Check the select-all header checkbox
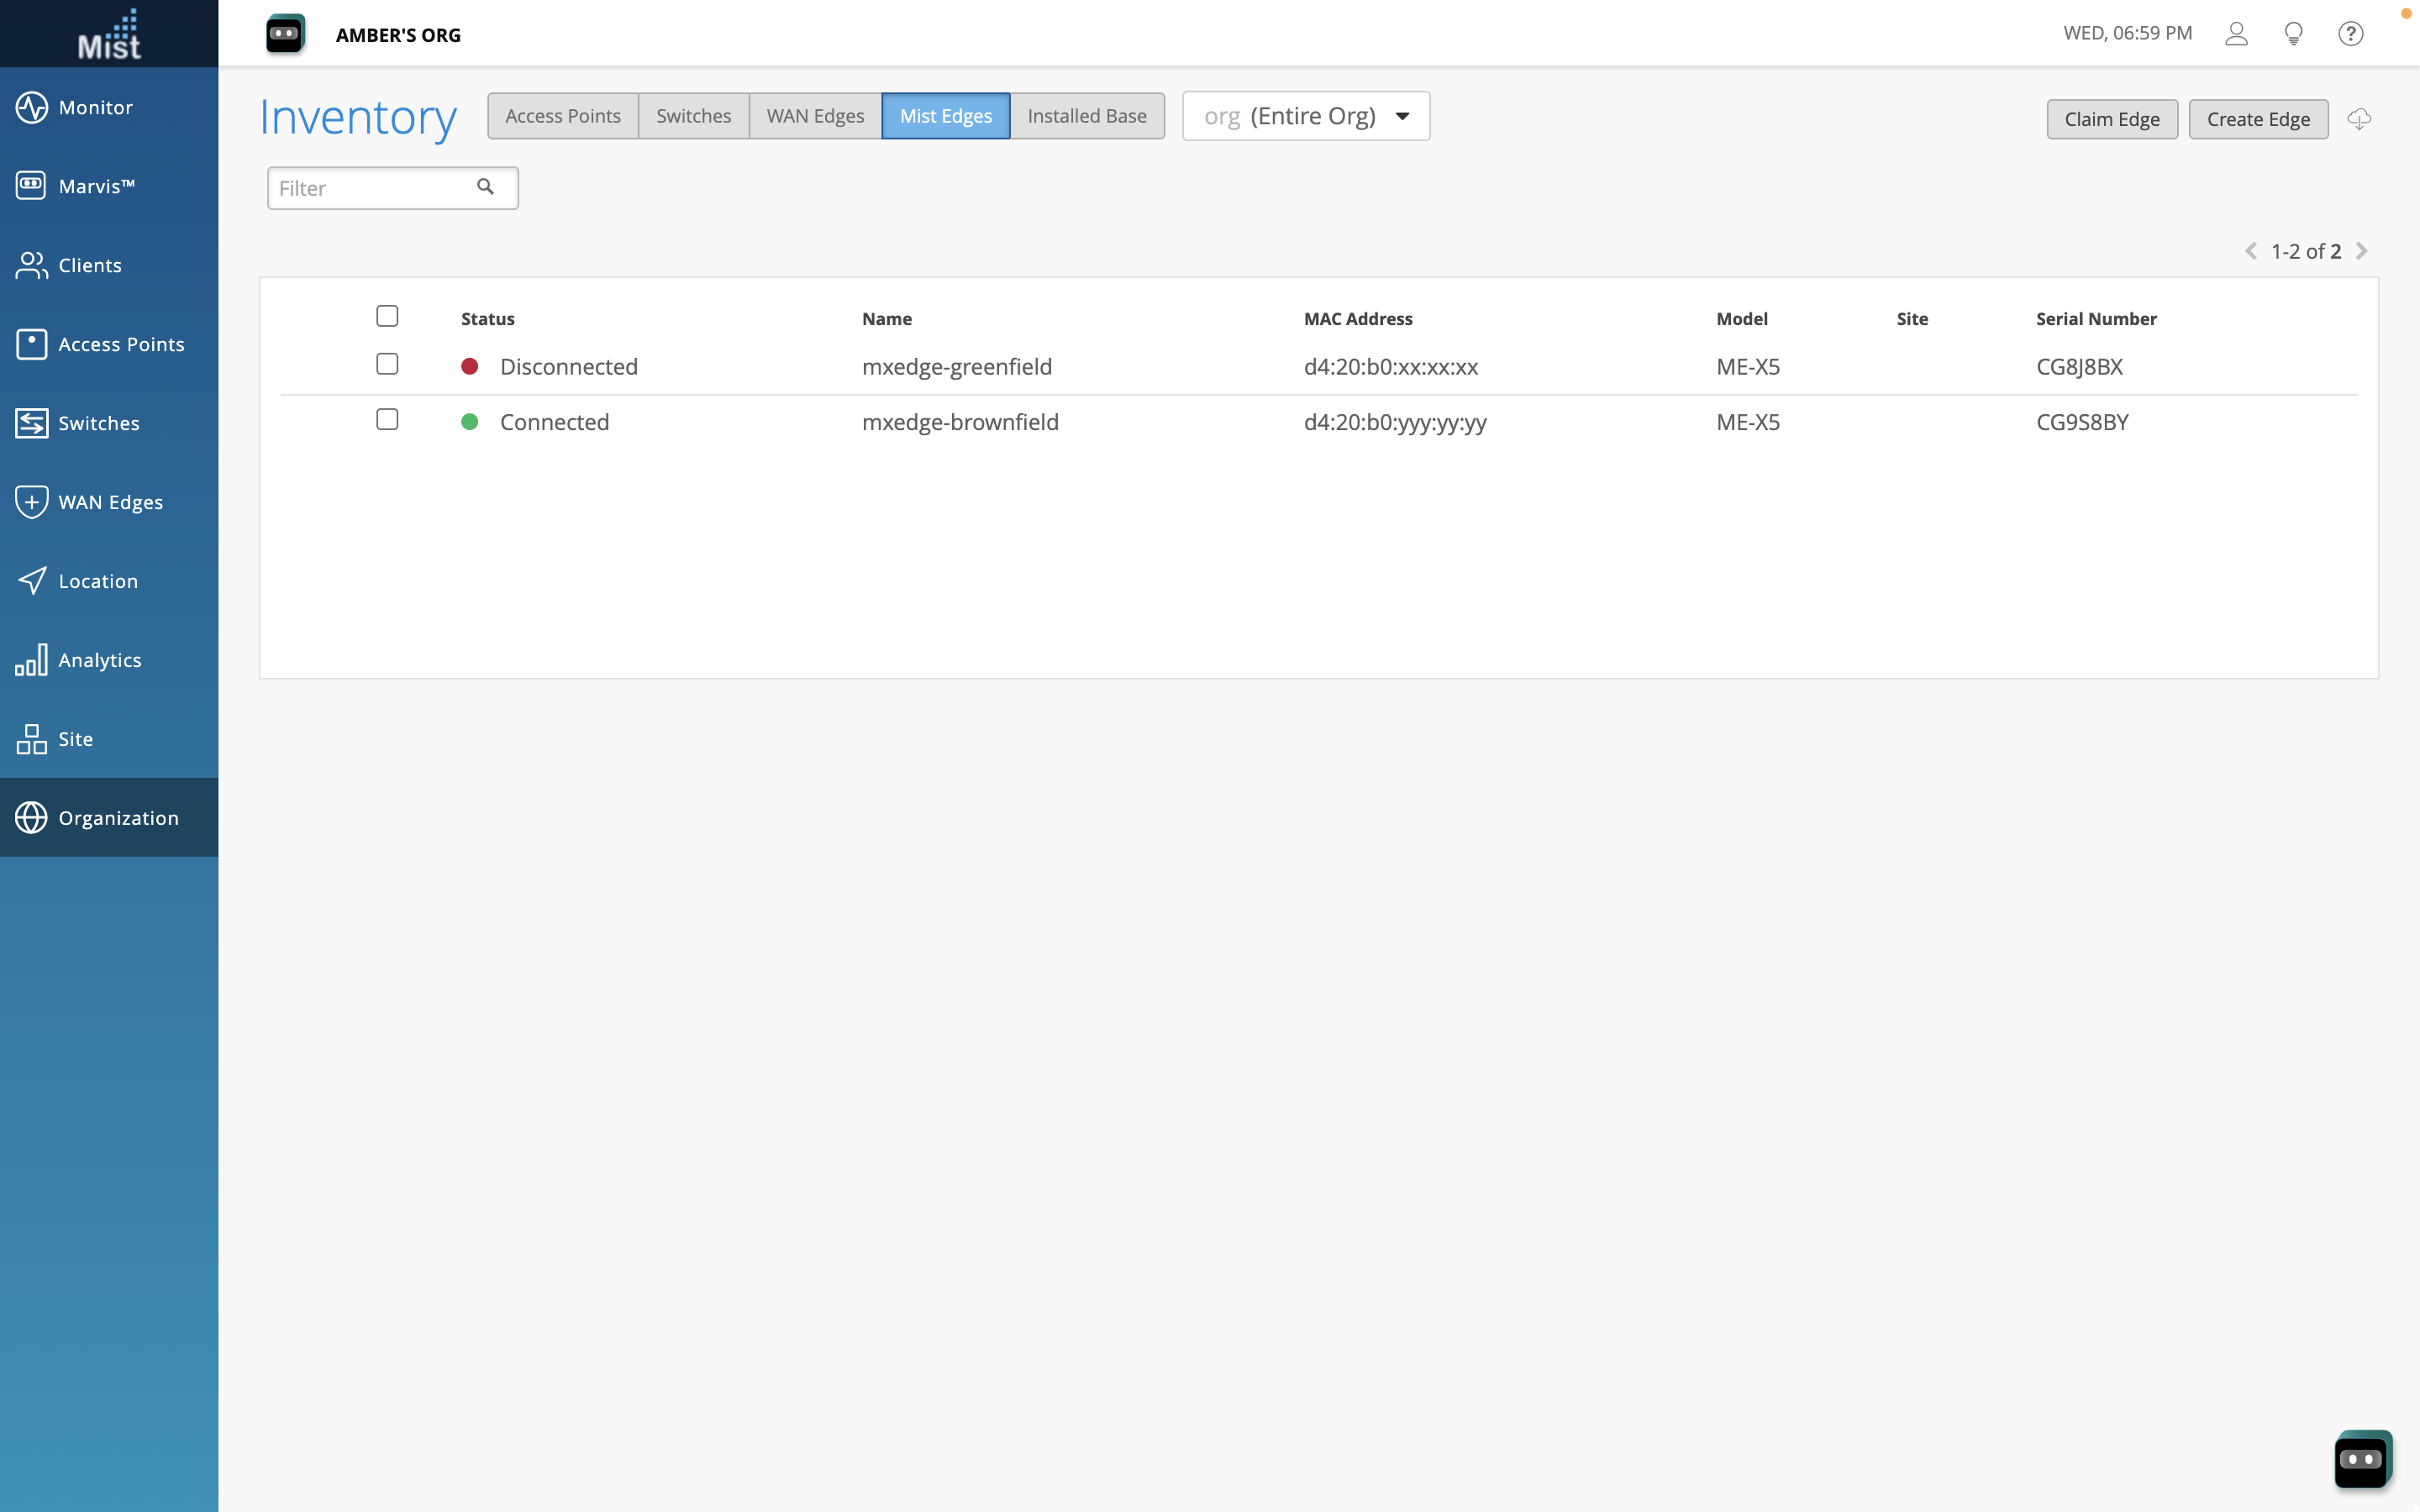This screenshot has height=1512, width=2420. point(387,316)
